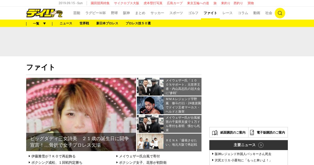Viewport: 314px width, 165px height.
Task: Open 阪神レジェンド外国人バッキーさん死去 link
Action: click(243, 154)
